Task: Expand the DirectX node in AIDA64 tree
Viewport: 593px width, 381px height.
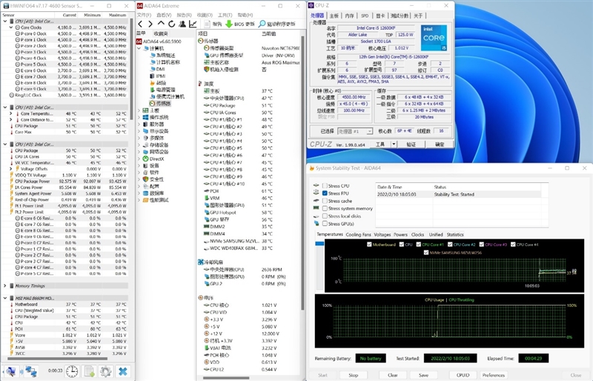Action: [139, 159]
